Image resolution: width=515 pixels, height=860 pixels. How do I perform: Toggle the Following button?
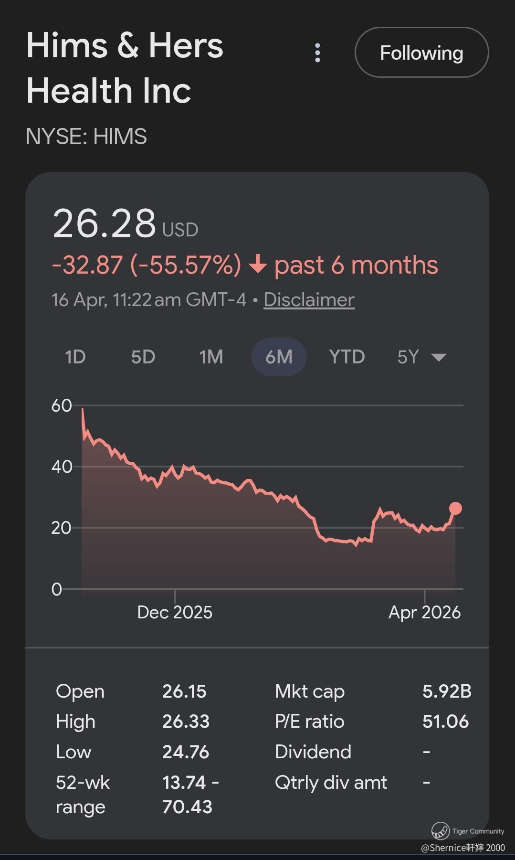[x=421, y=53]
